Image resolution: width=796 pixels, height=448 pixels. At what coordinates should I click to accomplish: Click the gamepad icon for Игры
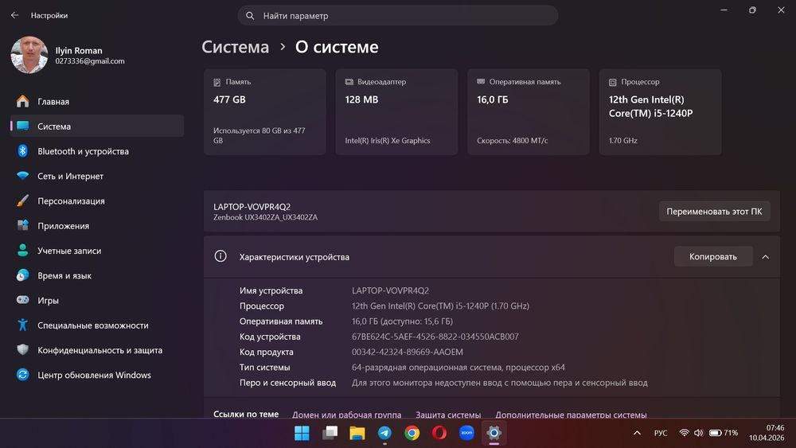(x=22, y=300)
